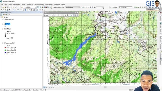
Task: Open the map scale dropdown
Action: pos(35,7)
